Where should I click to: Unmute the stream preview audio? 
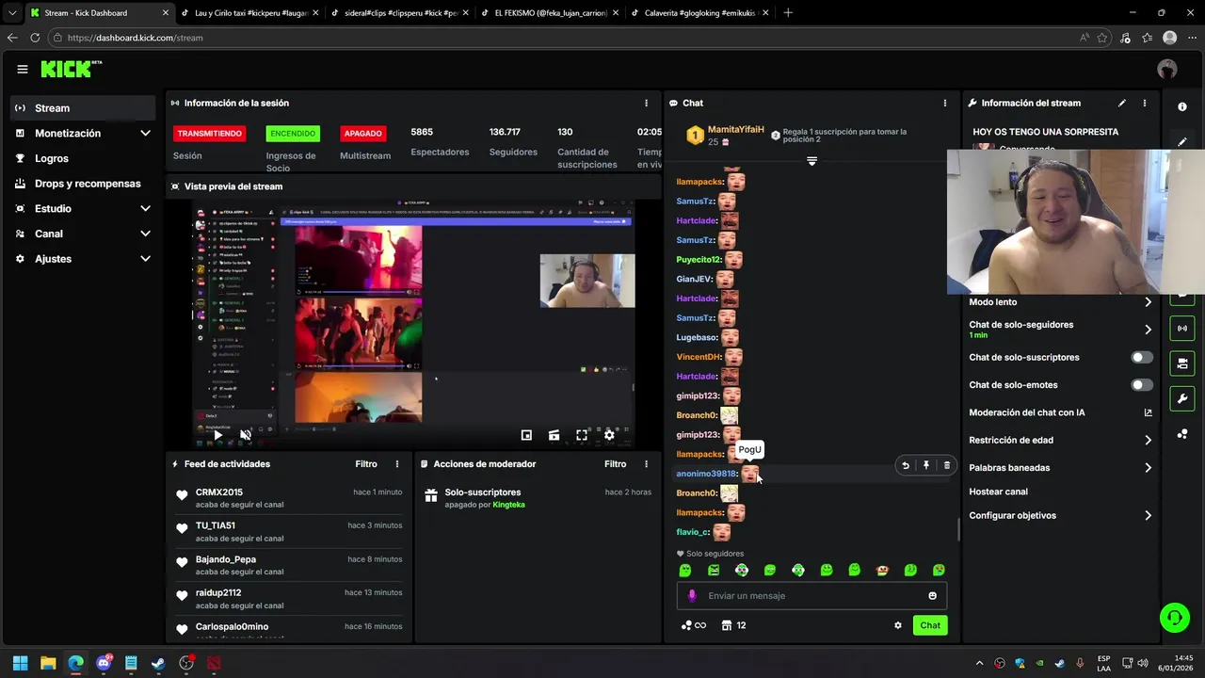(246, 435)
